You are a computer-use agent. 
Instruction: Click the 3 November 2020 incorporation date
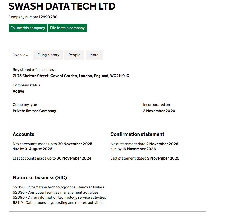[159, 111]
